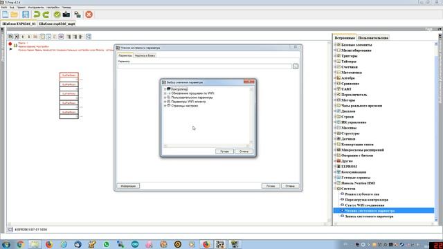Open the Chrome icon in the taskbar

tap(20, 244)
